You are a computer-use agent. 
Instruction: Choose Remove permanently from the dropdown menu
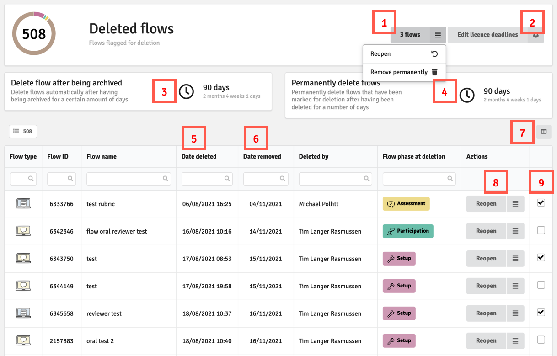click(x=399, y=72)
